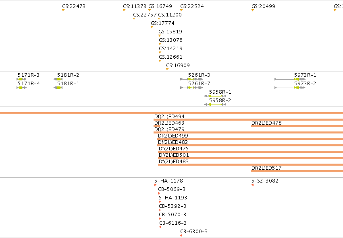Select the 5261R-7 transcript glyph
This screenshot has width=343, height=238.
tap(191, 88)
